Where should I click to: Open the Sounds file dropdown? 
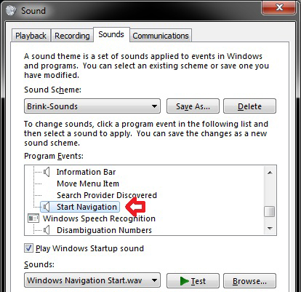point(92,280)
